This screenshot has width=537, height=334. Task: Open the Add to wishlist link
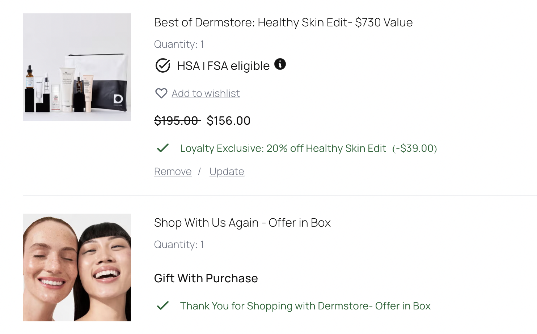tap(206, 93)
